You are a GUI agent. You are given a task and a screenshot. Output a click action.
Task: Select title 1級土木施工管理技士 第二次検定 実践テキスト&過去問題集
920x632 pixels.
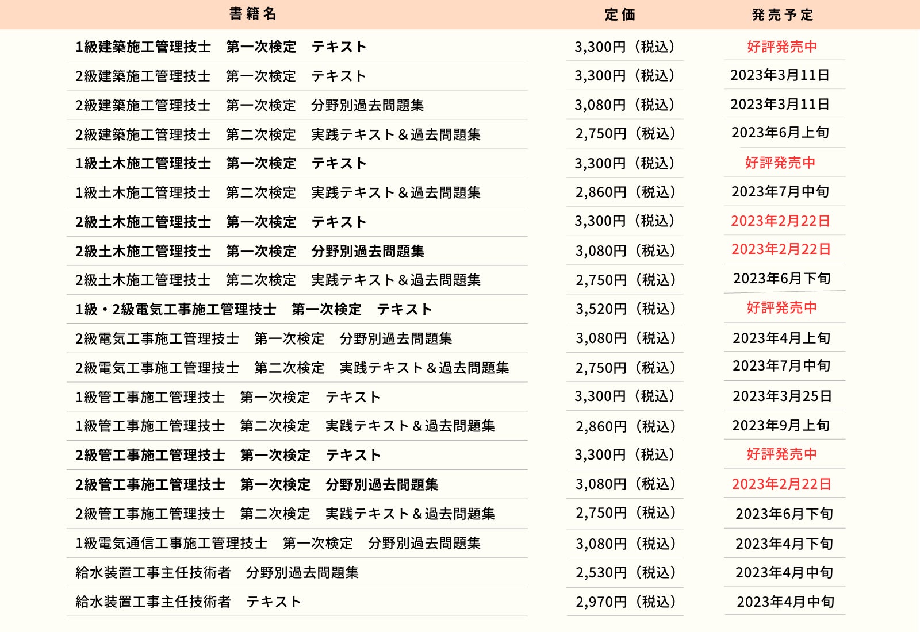pyautogui.click(x=278, y=192)
